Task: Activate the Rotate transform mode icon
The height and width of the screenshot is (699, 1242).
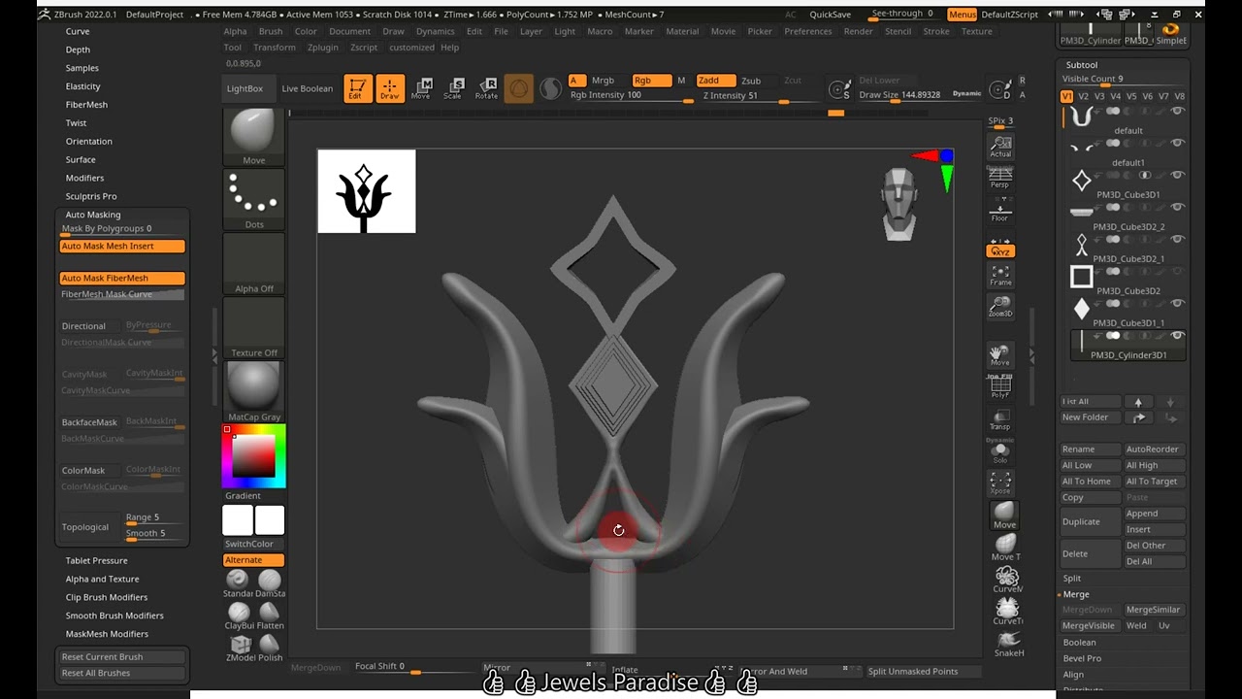Action: (x=486, y=87)
